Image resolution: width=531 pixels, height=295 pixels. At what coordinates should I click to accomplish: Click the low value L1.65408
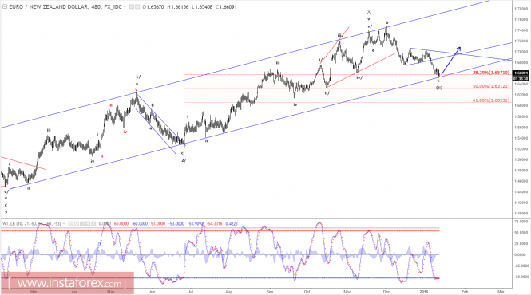tap(202, 6)
